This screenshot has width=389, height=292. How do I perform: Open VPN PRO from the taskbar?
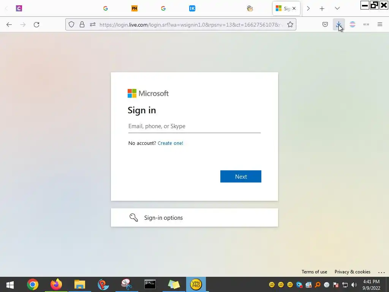tap(196, 284)
